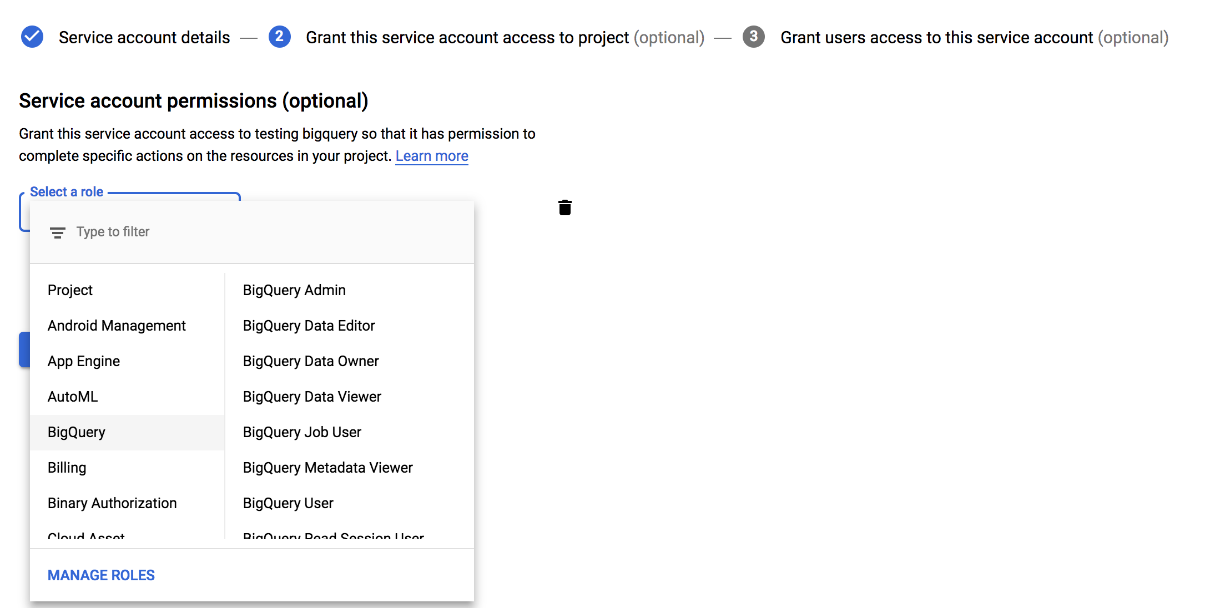Pick the BigQuery Data Editor role
The width and height of the screenshot is (1220, 608).
[x=309, y=326]
